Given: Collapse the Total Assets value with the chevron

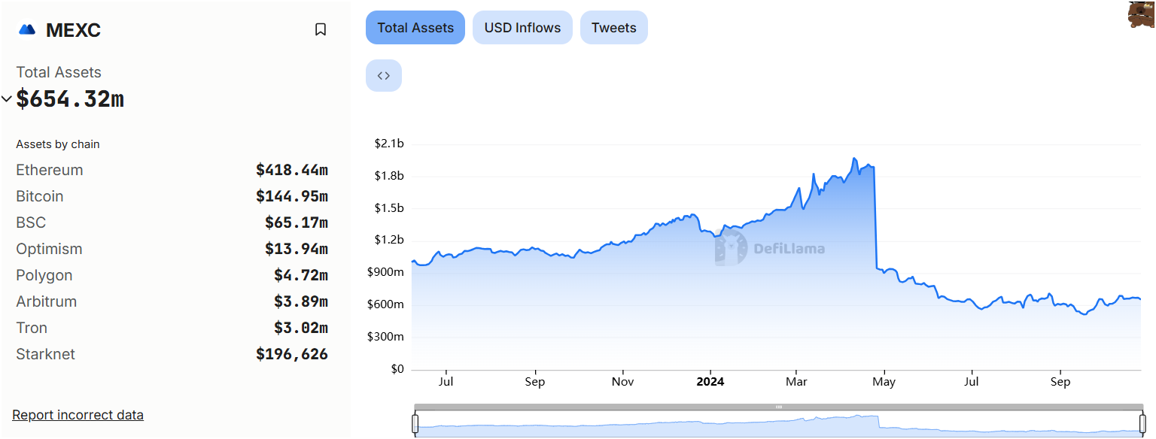Looking at the screenshot, I should pos(6,98).
